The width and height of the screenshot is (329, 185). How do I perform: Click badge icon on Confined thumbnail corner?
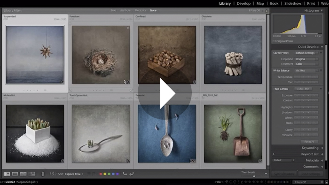pyautogui.click(x=194, y=82)
